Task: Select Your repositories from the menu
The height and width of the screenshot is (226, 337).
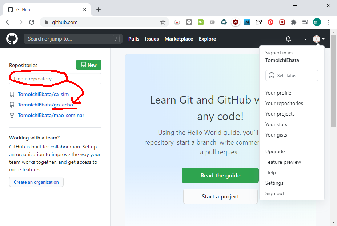Action: click(x=284, y=103)
